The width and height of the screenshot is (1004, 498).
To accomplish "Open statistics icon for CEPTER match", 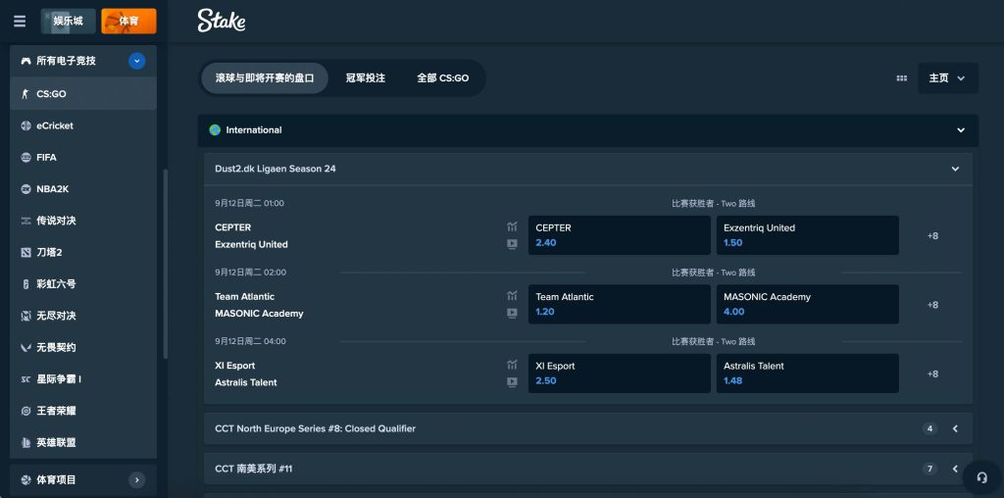I will [512, 226].
